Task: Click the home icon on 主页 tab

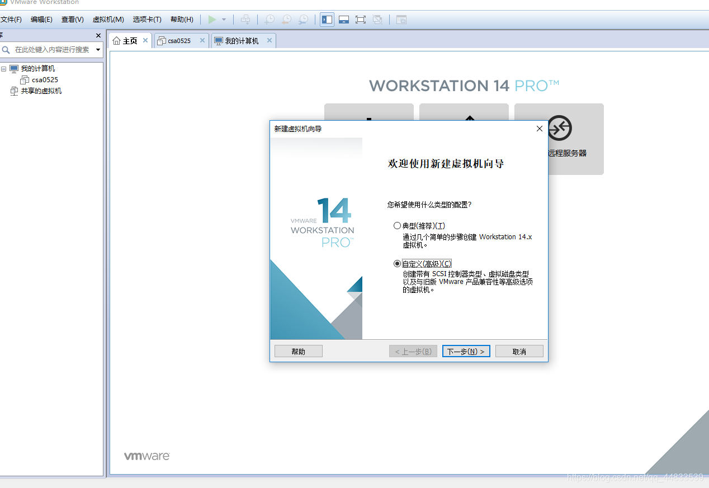Action: 116,41
